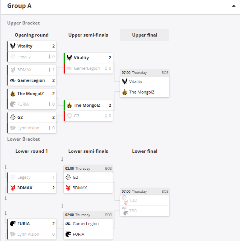Image resolution: width=240 pixels, height=241 pixels.
Task: Click The MongolZ row in upper semi-finals
Action: (88, 105)
